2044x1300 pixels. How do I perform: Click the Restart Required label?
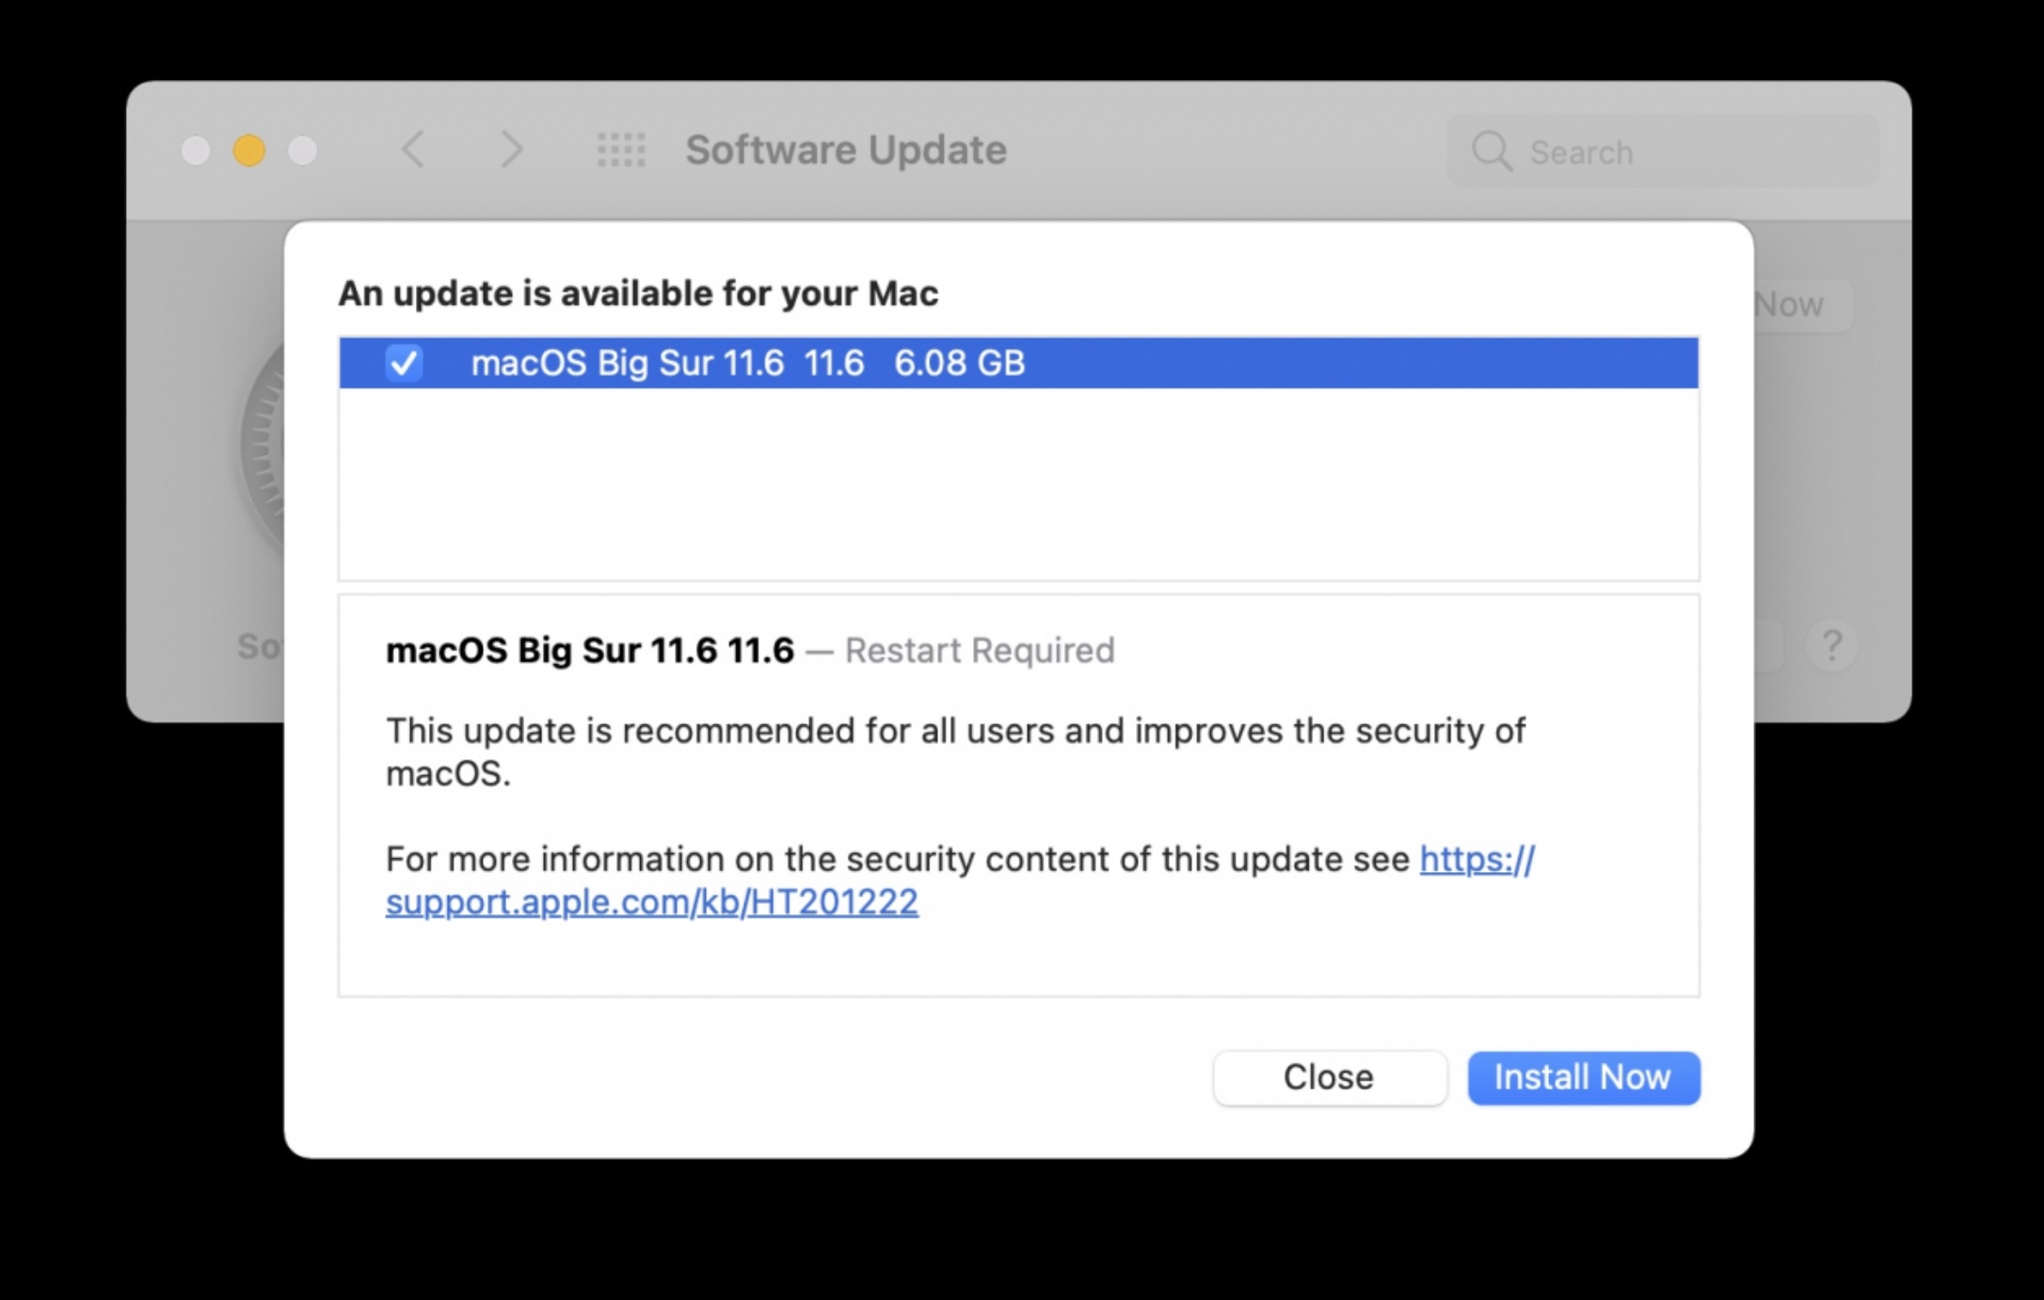pos(979,650)
